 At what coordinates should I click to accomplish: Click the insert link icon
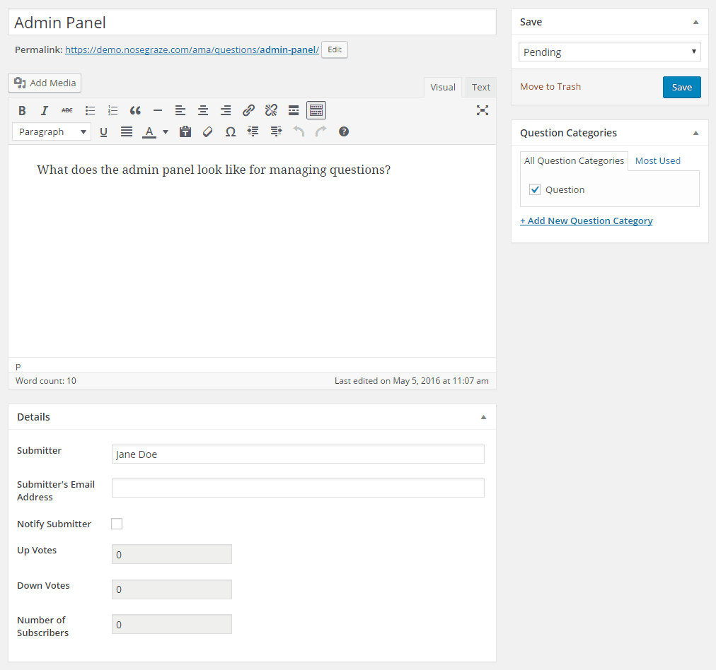(x=248, y=110)
